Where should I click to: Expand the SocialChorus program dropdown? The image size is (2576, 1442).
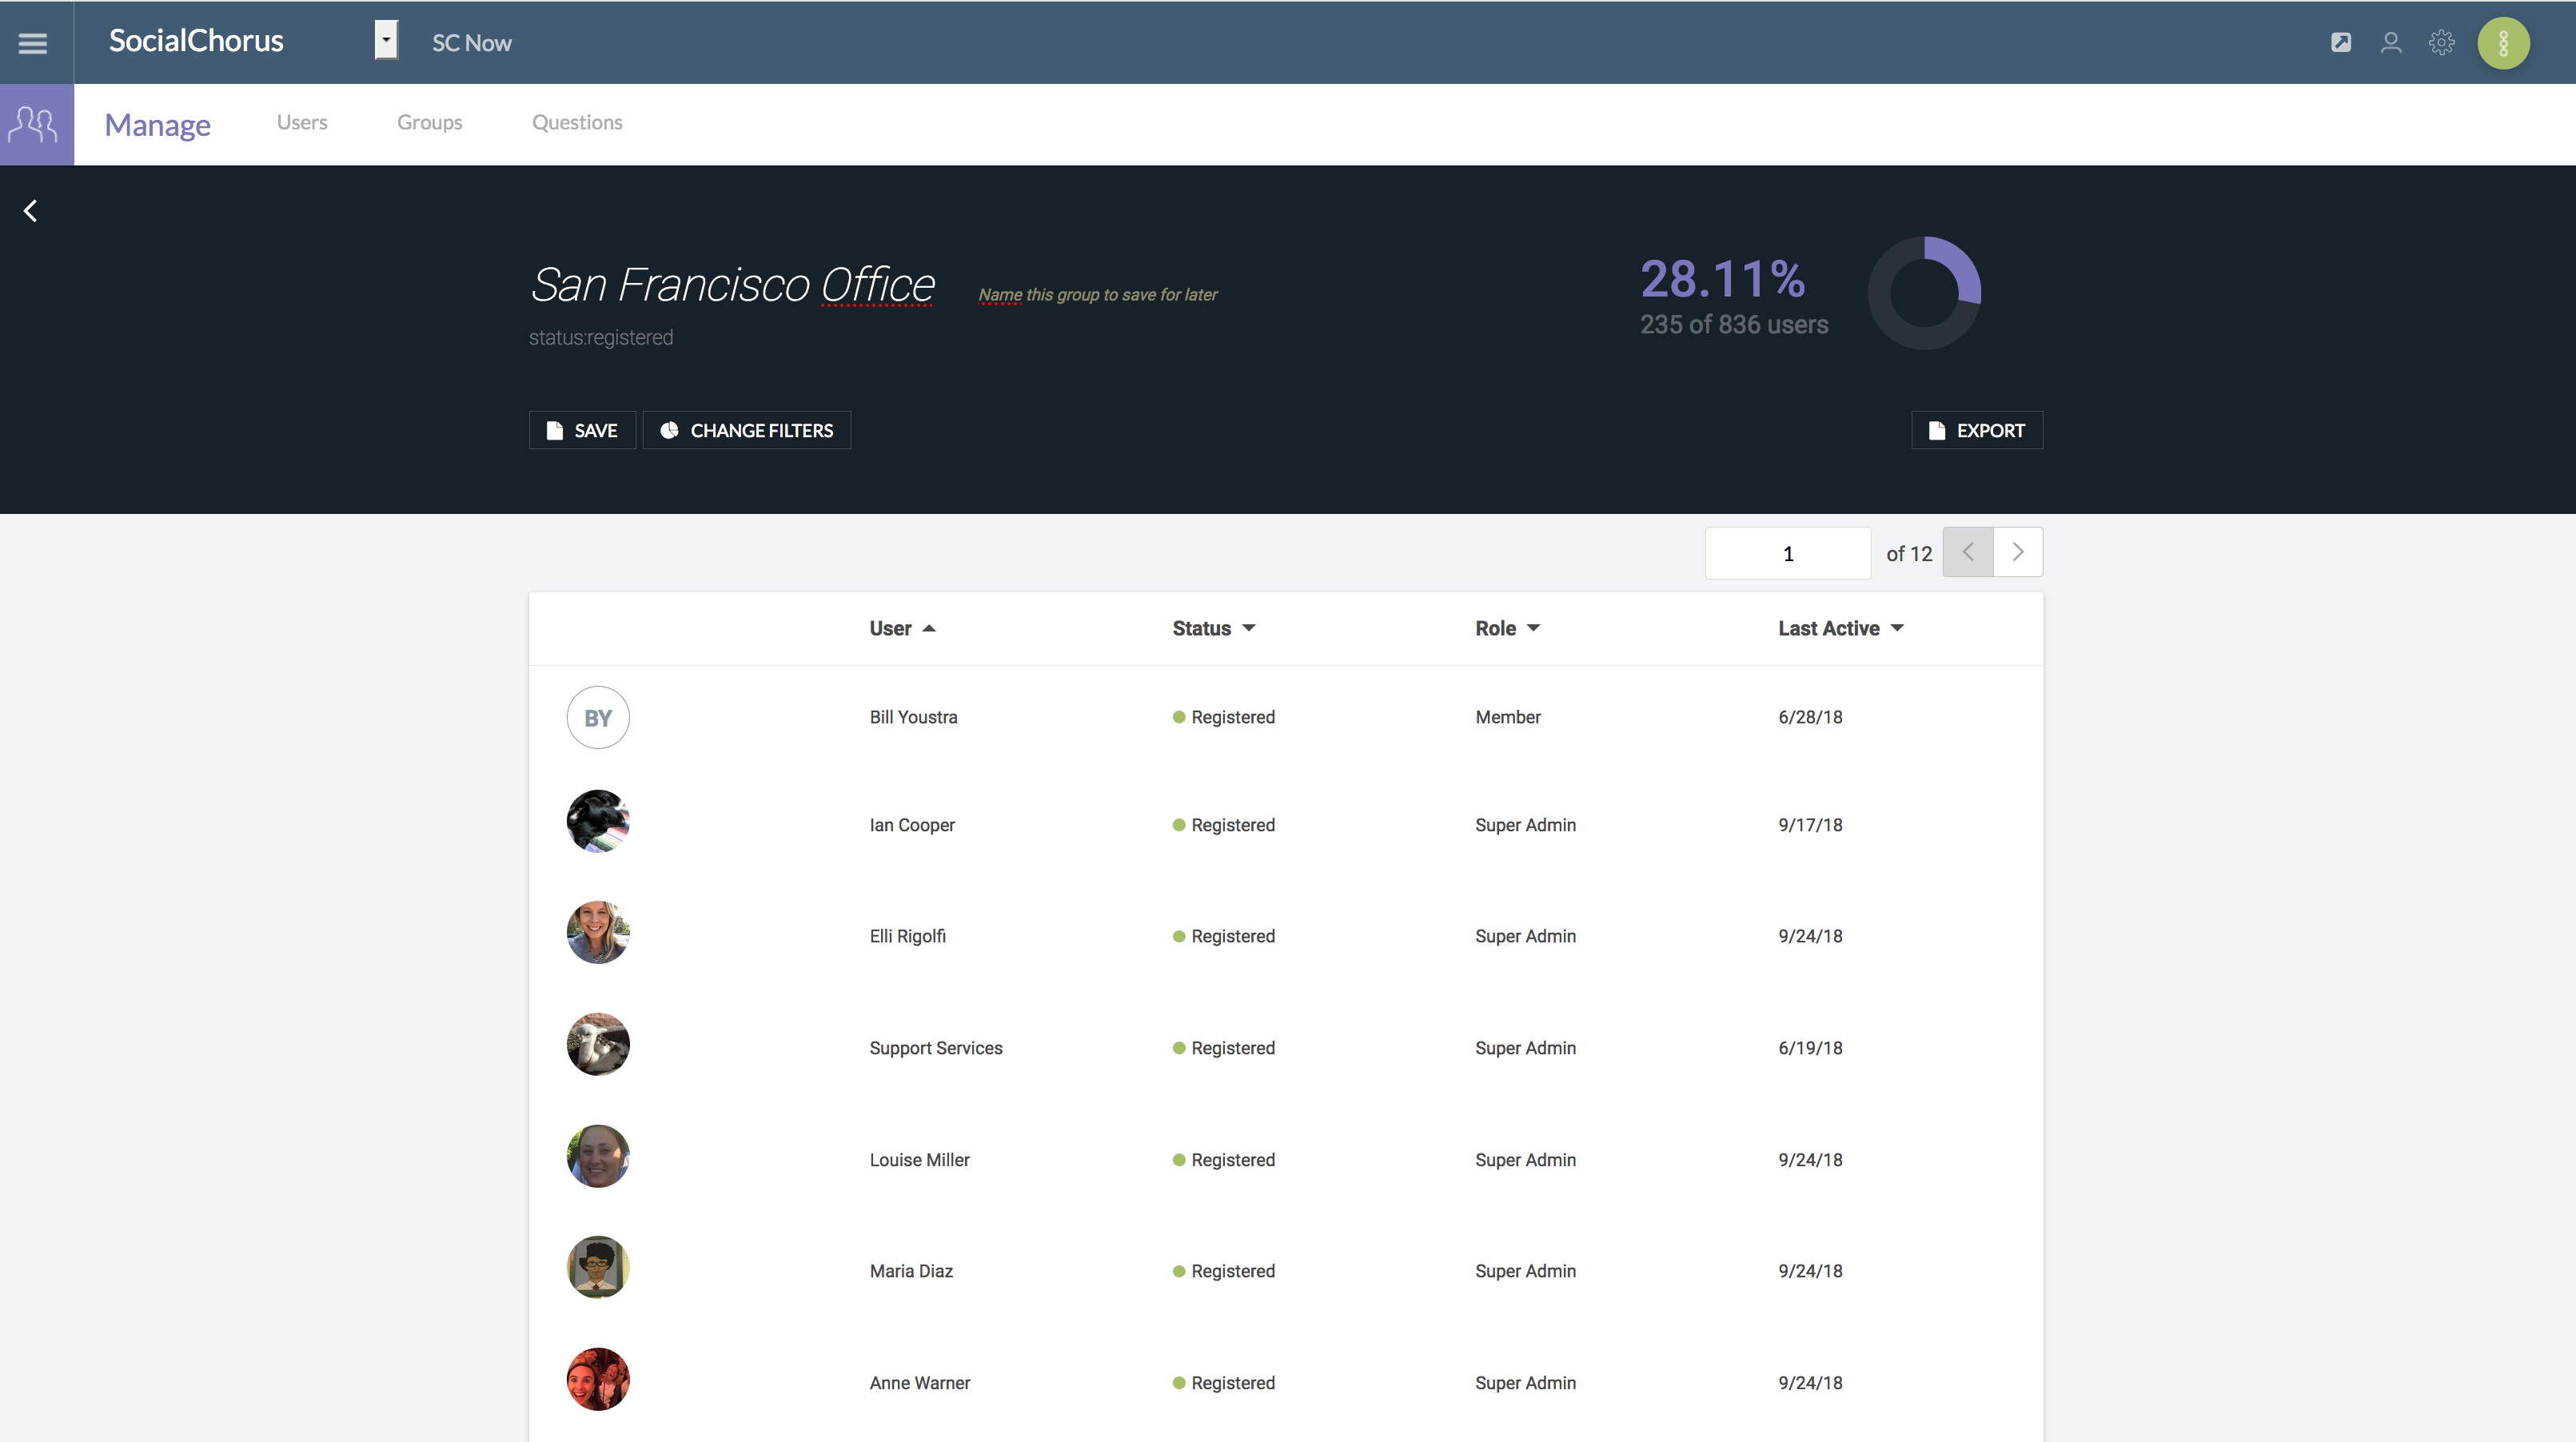(x=386, y=41)
